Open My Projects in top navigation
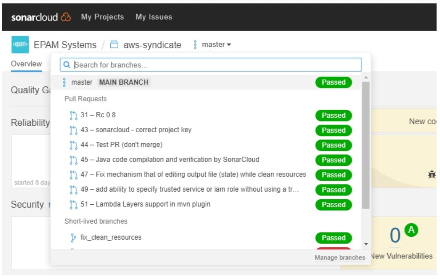Image resolution: width=440 pixels, height=279 pixels. pyautogui.click(x=102, y=17)
